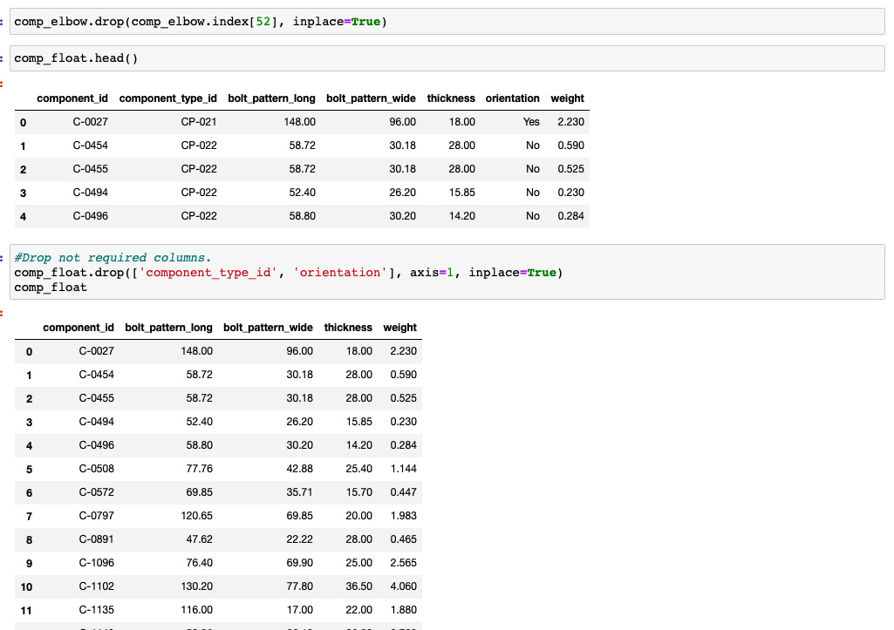Click the bare 'comp_float' line ending the cell
894x630 pixels.
(51, 287)
